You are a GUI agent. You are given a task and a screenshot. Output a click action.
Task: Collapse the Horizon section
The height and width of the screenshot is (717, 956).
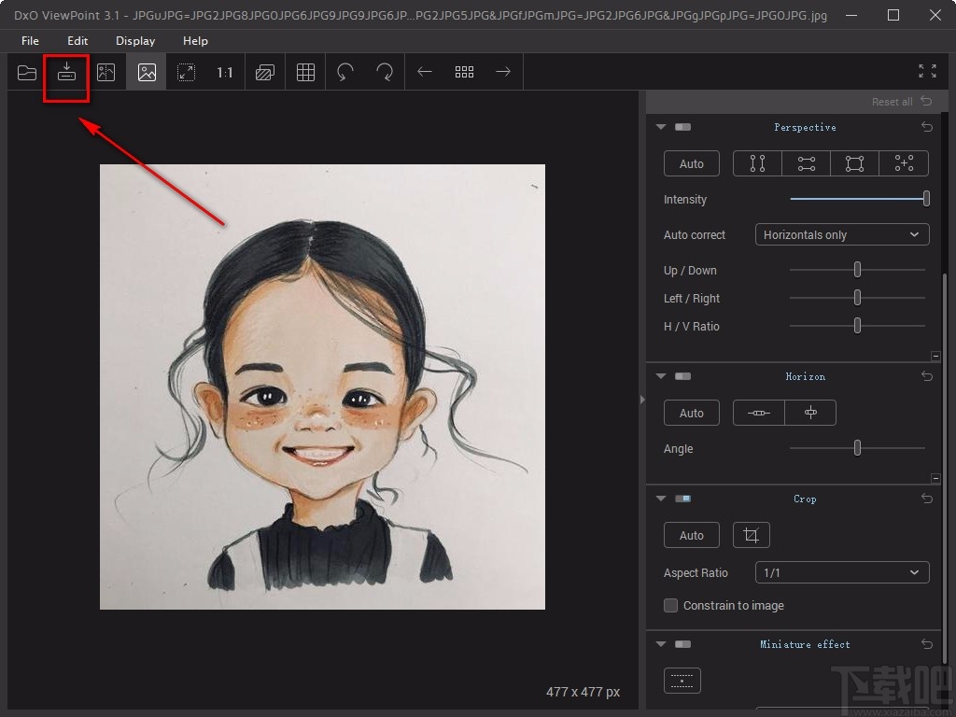[661, 376]
